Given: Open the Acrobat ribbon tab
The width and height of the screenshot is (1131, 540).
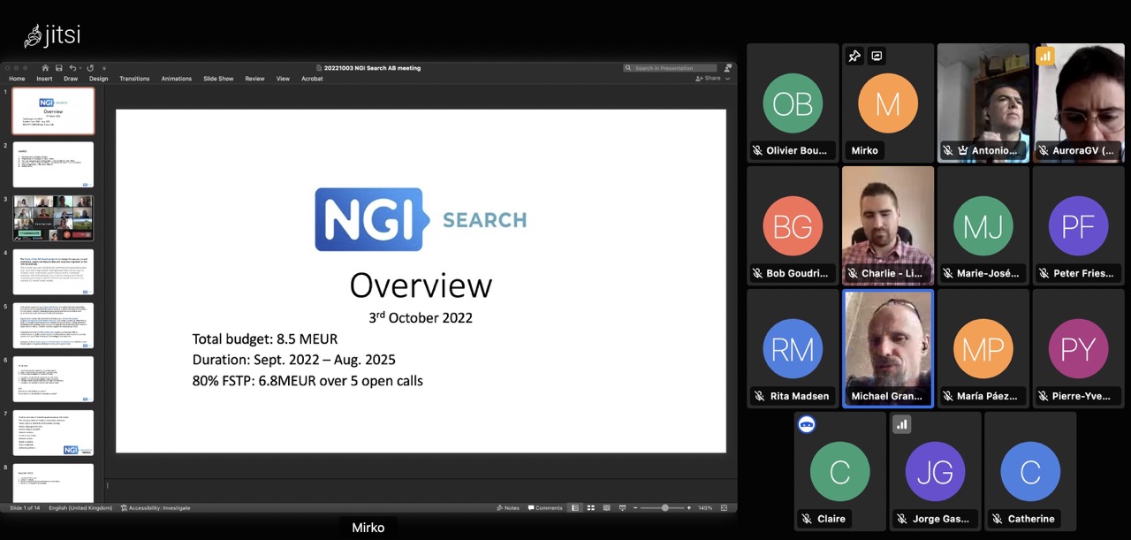Looking at the screenshot, I should [x=312, y=79].
